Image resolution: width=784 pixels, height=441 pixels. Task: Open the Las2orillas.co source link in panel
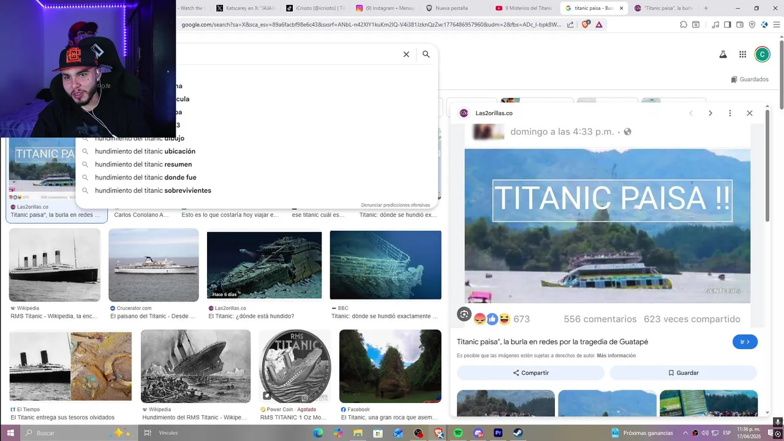pyautogui.click(x=494, y=113)
